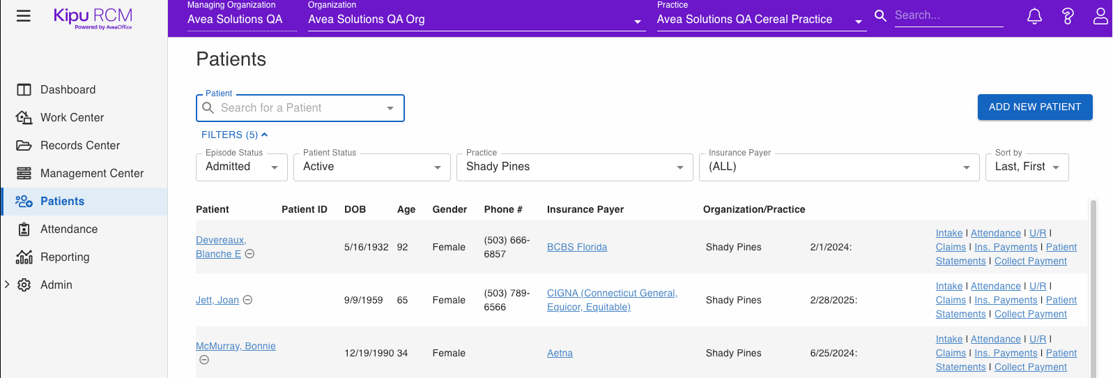
Task: Open the BCBS Florida insurance payer link
Action: point(576,247)
